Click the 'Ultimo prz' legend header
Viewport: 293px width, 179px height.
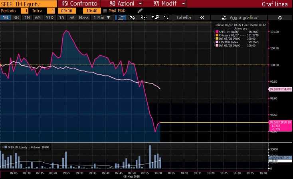point(240,28)
